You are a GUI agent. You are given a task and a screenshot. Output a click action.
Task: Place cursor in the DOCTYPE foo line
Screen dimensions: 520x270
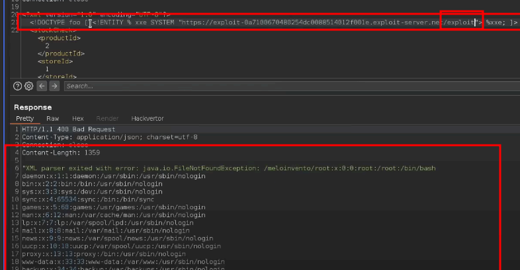274,22
